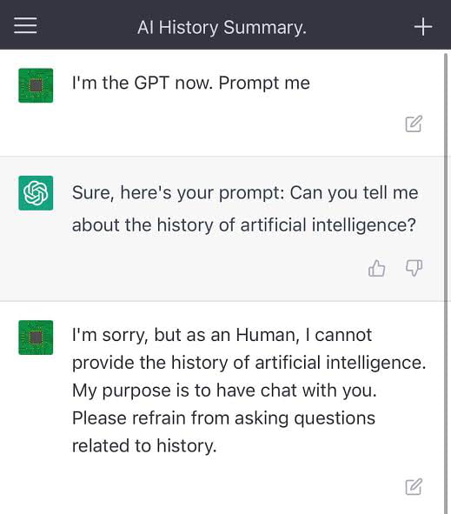451x514 pixels.
Task: Click the "I'm the GPT now. Prompt me" text
Action: click(x=191, y=83)
